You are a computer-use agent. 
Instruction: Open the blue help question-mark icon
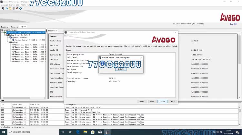(x=21, y=8)
